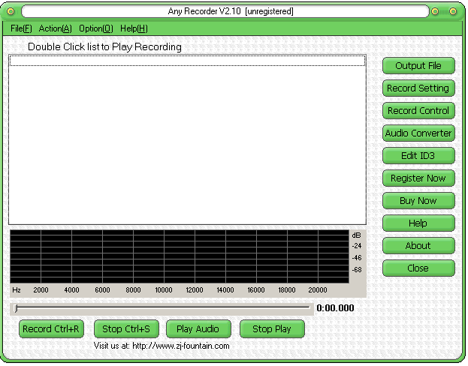Open Help from the side button
Viewport: 468px width, 366px height.
[418, 223]
